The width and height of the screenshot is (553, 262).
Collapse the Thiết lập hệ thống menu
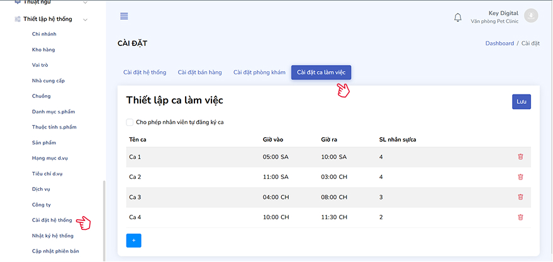tap(86, 20)
